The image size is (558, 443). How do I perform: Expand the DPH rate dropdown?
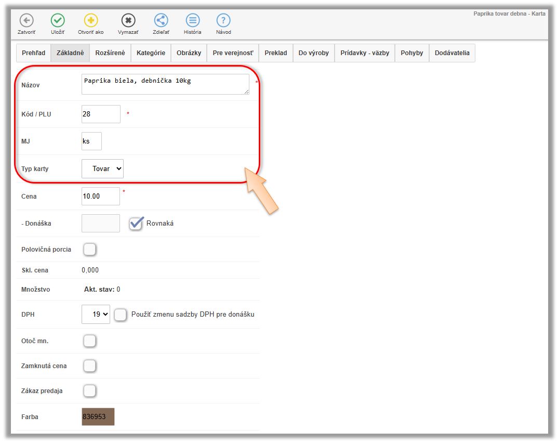coord(96,314)
